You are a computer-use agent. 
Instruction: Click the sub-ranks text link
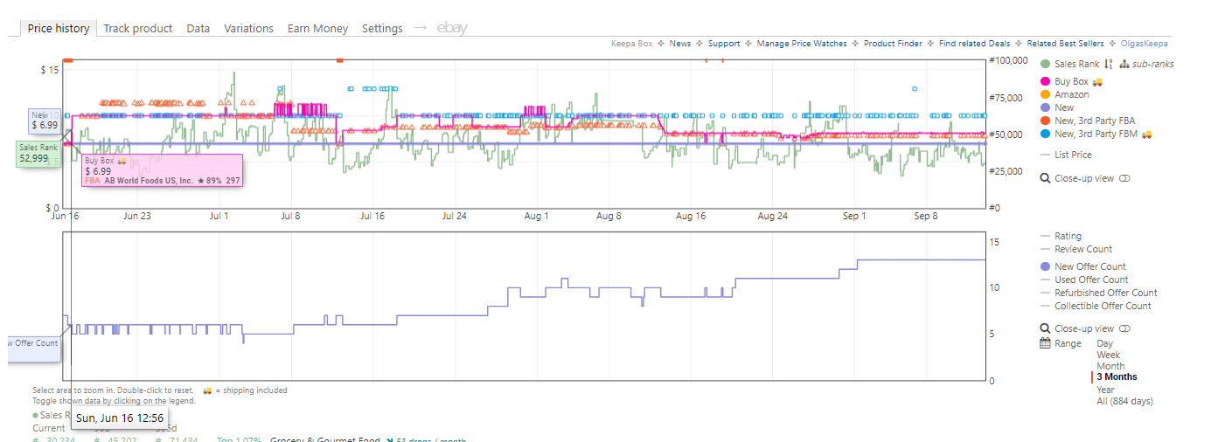coord(1152,64)
